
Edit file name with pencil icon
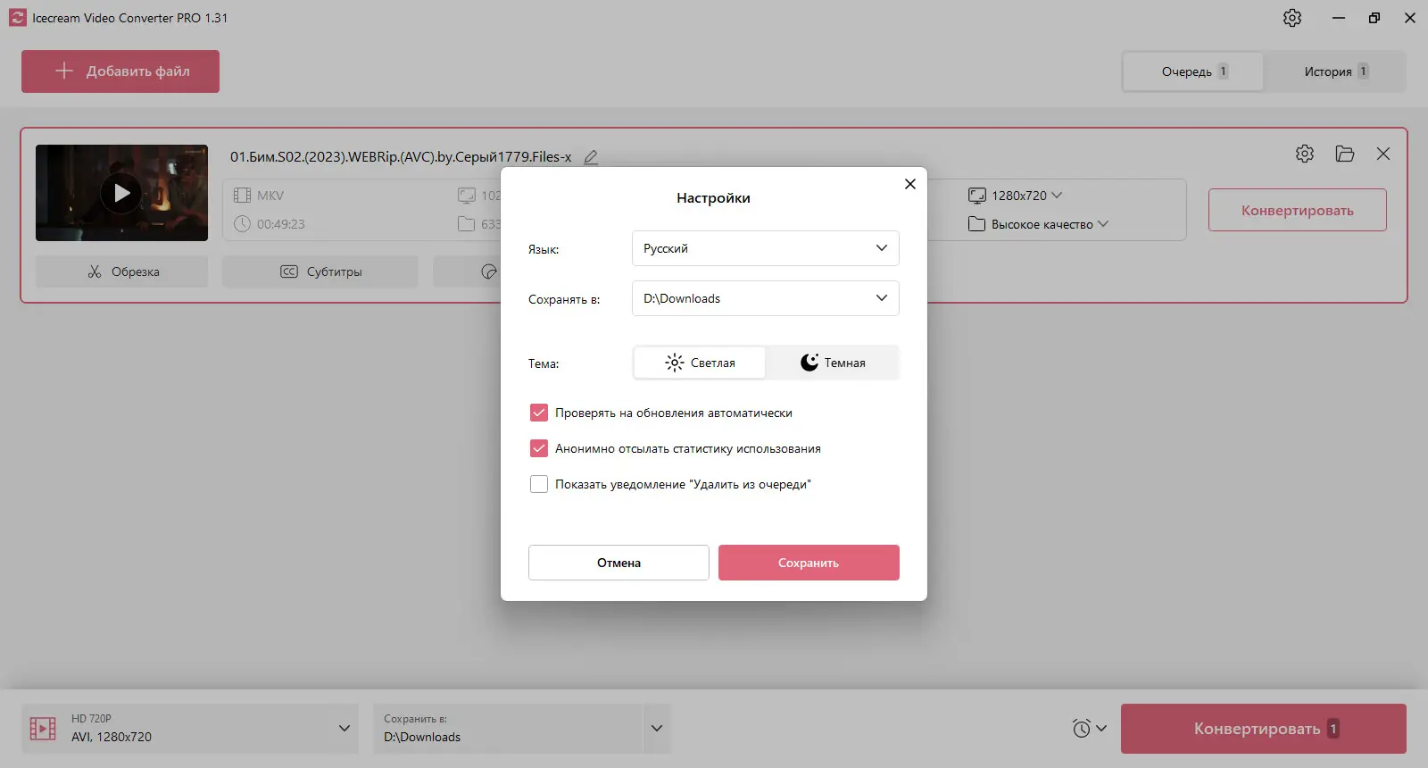(591, 157)
